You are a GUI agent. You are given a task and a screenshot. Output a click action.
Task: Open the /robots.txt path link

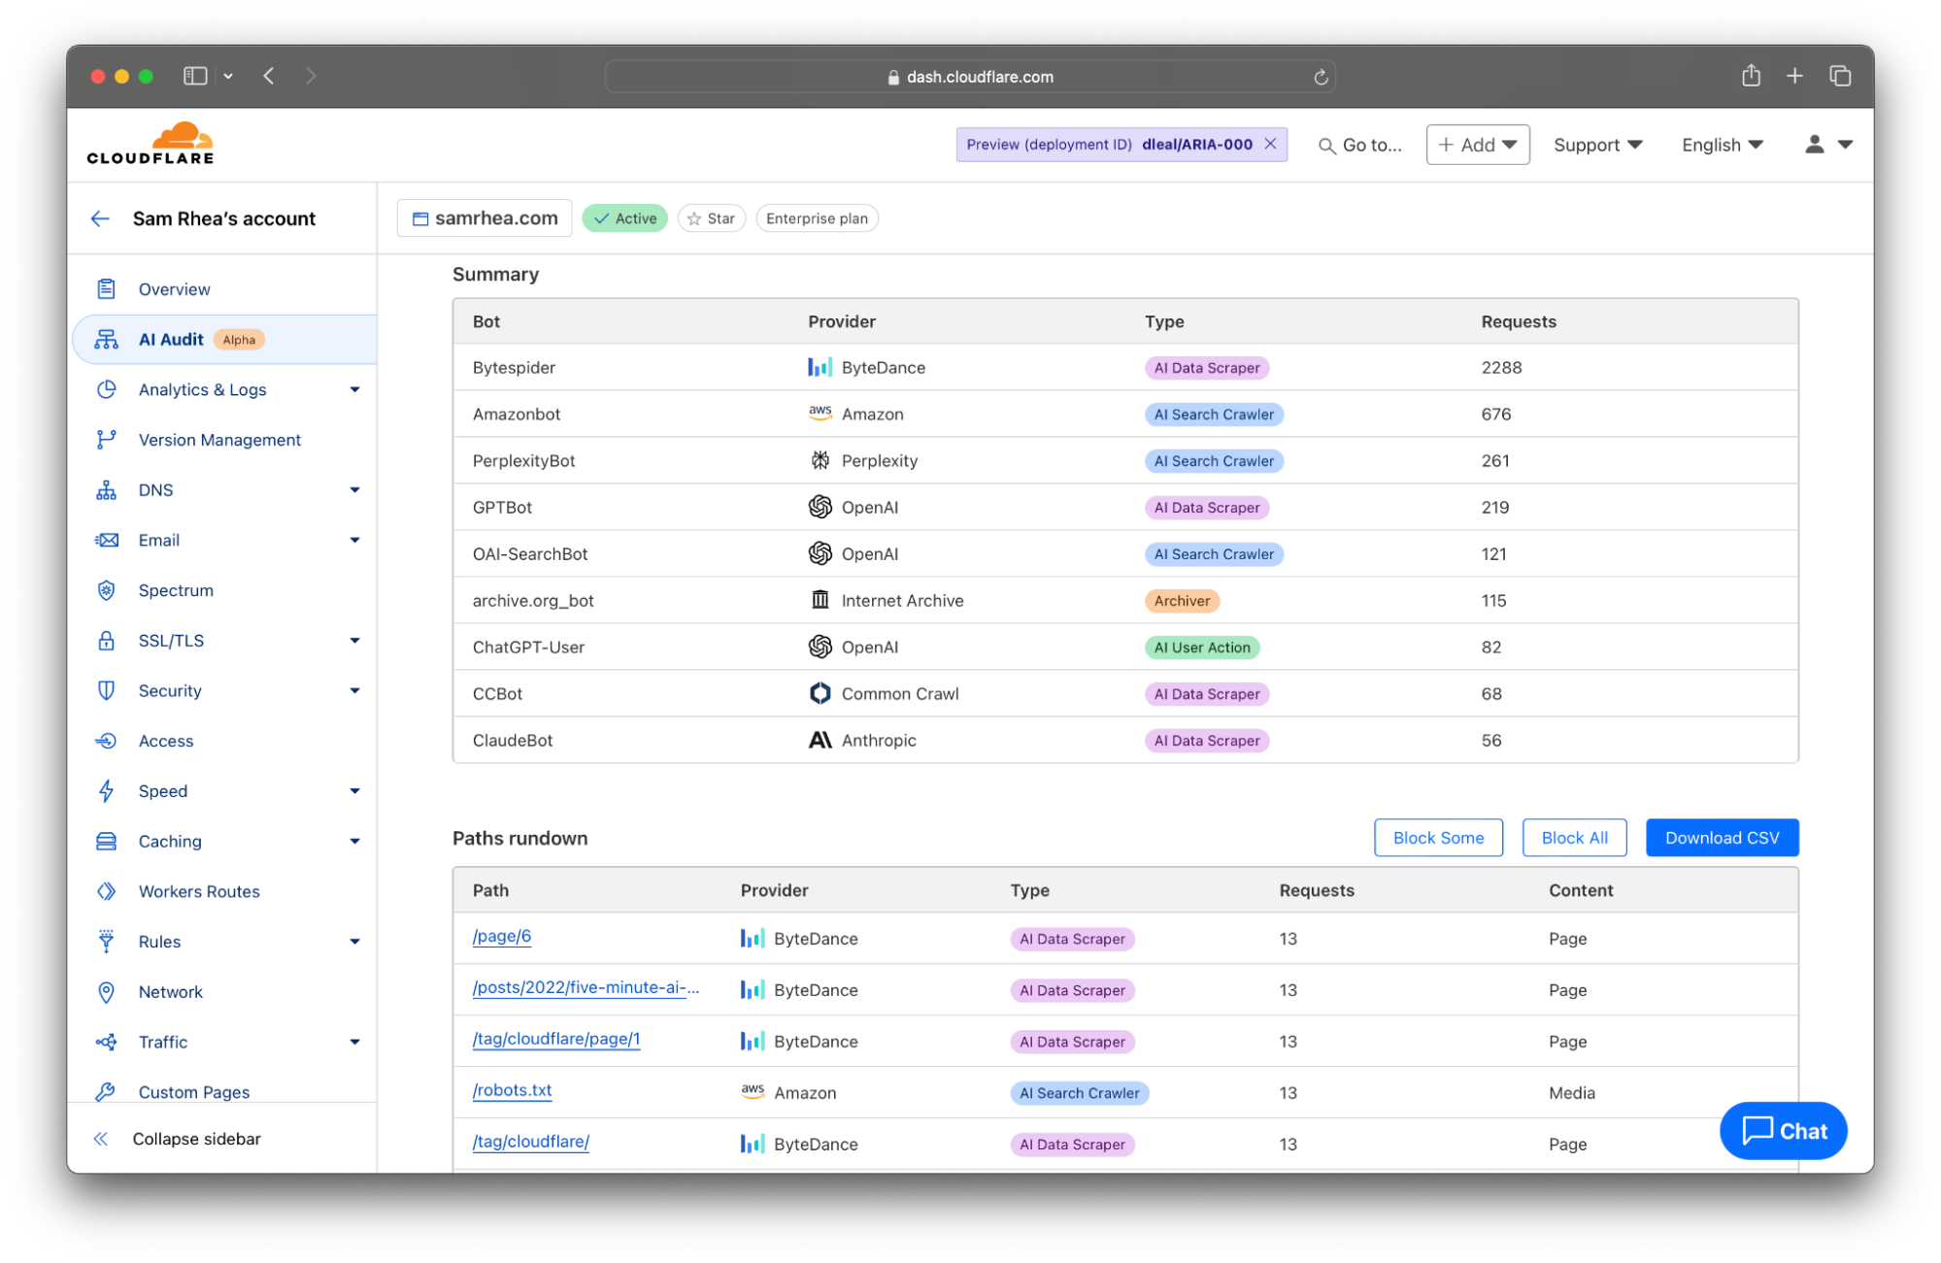pyautogui.click(x=512, y=1090)
